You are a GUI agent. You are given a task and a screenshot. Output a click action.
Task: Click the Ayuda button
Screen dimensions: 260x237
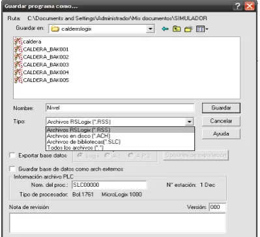[221, 133]
